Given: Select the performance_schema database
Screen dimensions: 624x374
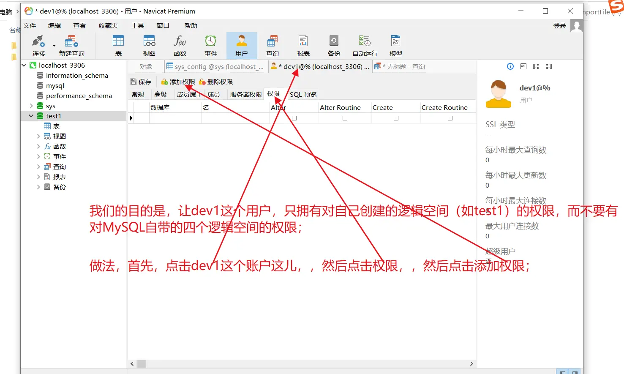Looking at the screenshot, I should pos(79,96).
